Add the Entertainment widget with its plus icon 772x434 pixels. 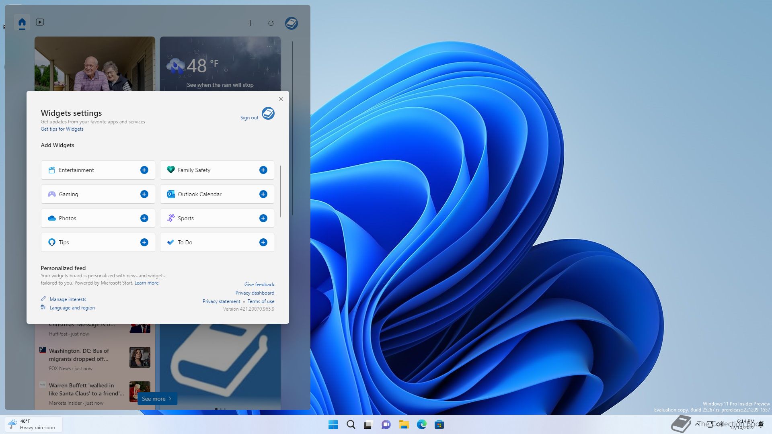pos(144,170)
